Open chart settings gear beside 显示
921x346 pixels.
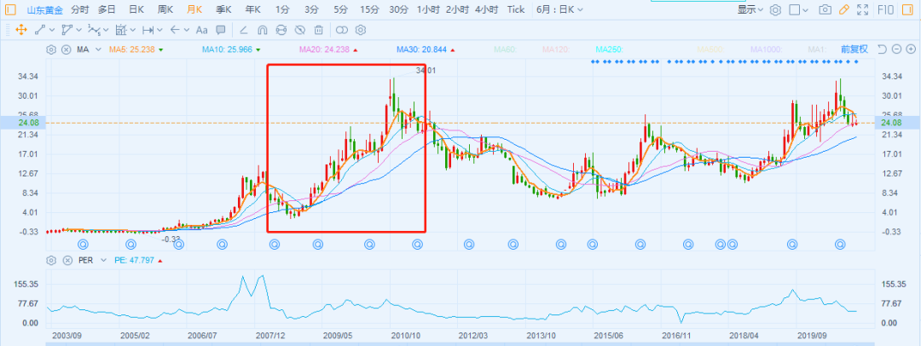[x=776, y=9]
